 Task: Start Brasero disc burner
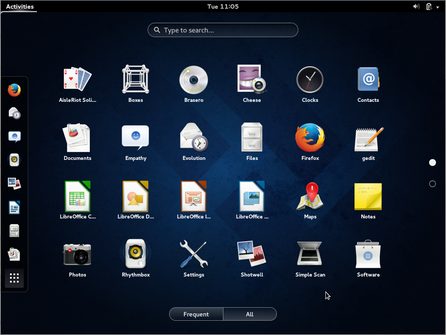point(193,79)
